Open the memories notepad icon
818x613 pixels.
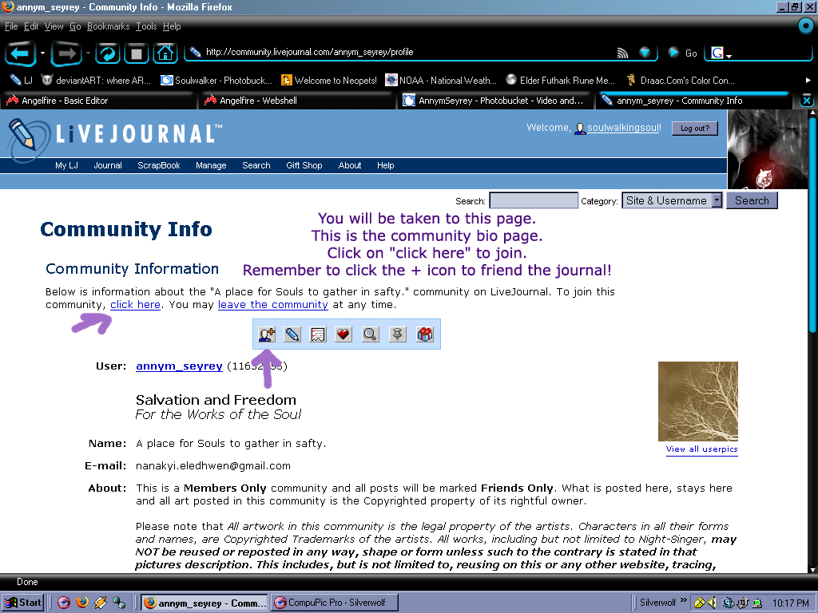point(318,334)
